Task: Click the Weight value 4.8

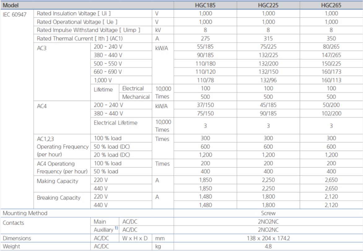Action: pyautogui.click(x=268, y=247)
